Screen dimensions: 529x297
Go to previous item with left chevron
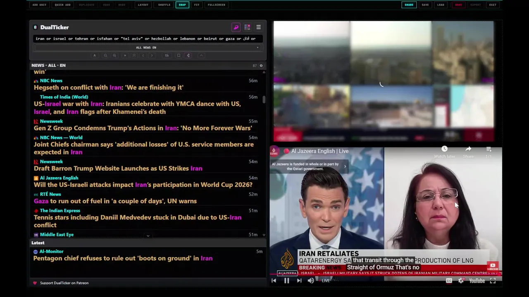point(143,56)
